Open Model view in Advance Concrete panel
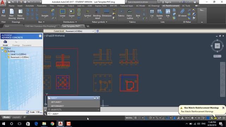 click(5, 43)
